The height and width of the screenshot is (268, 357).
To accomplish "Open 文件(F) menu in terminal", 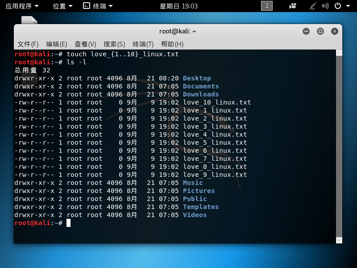I will click(x=28, y=44).
